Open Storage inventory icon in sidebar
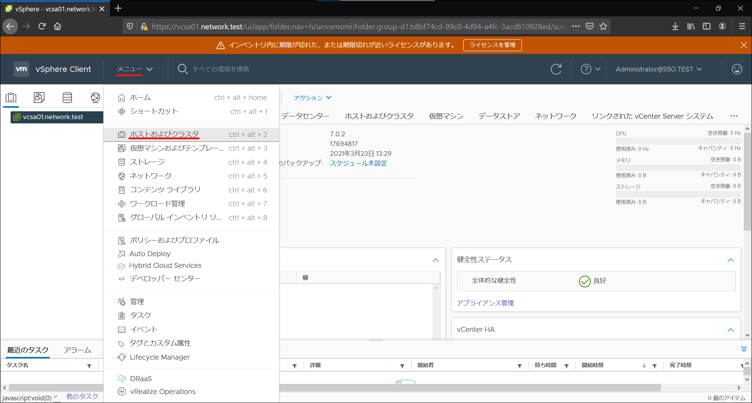752x403 pixels. tap(67, 97)
